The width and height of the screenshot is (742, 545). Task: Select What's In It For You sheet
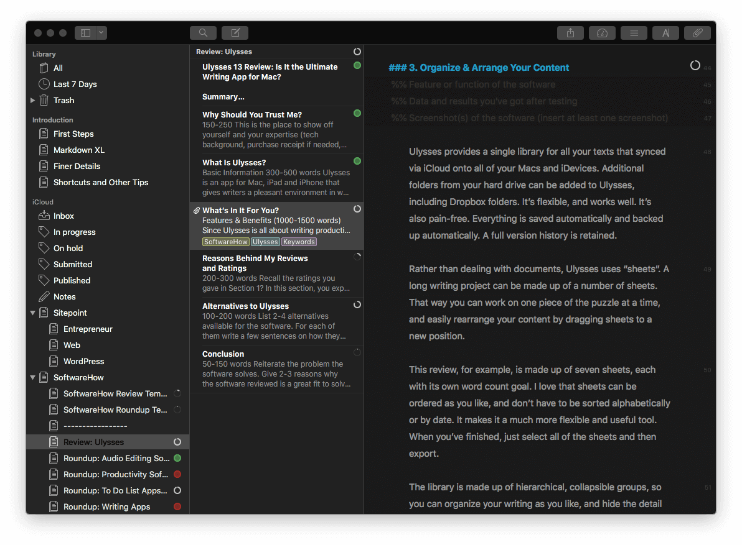click(x=277, y=226)
